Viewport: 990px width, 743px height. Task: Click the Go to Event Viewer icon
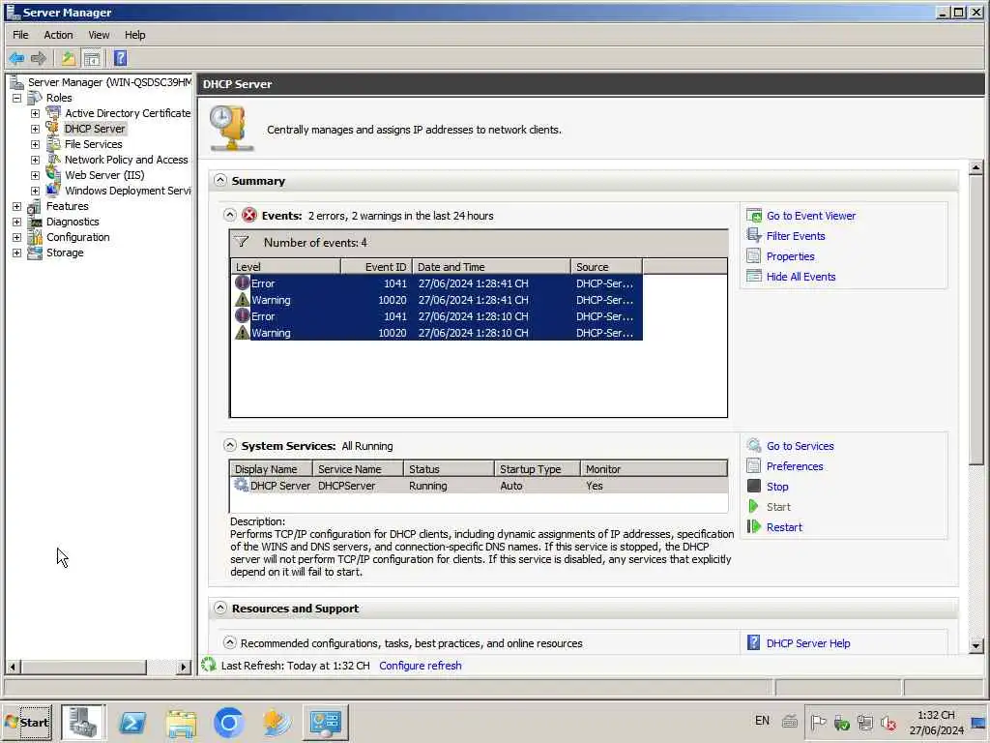point(754,216)
